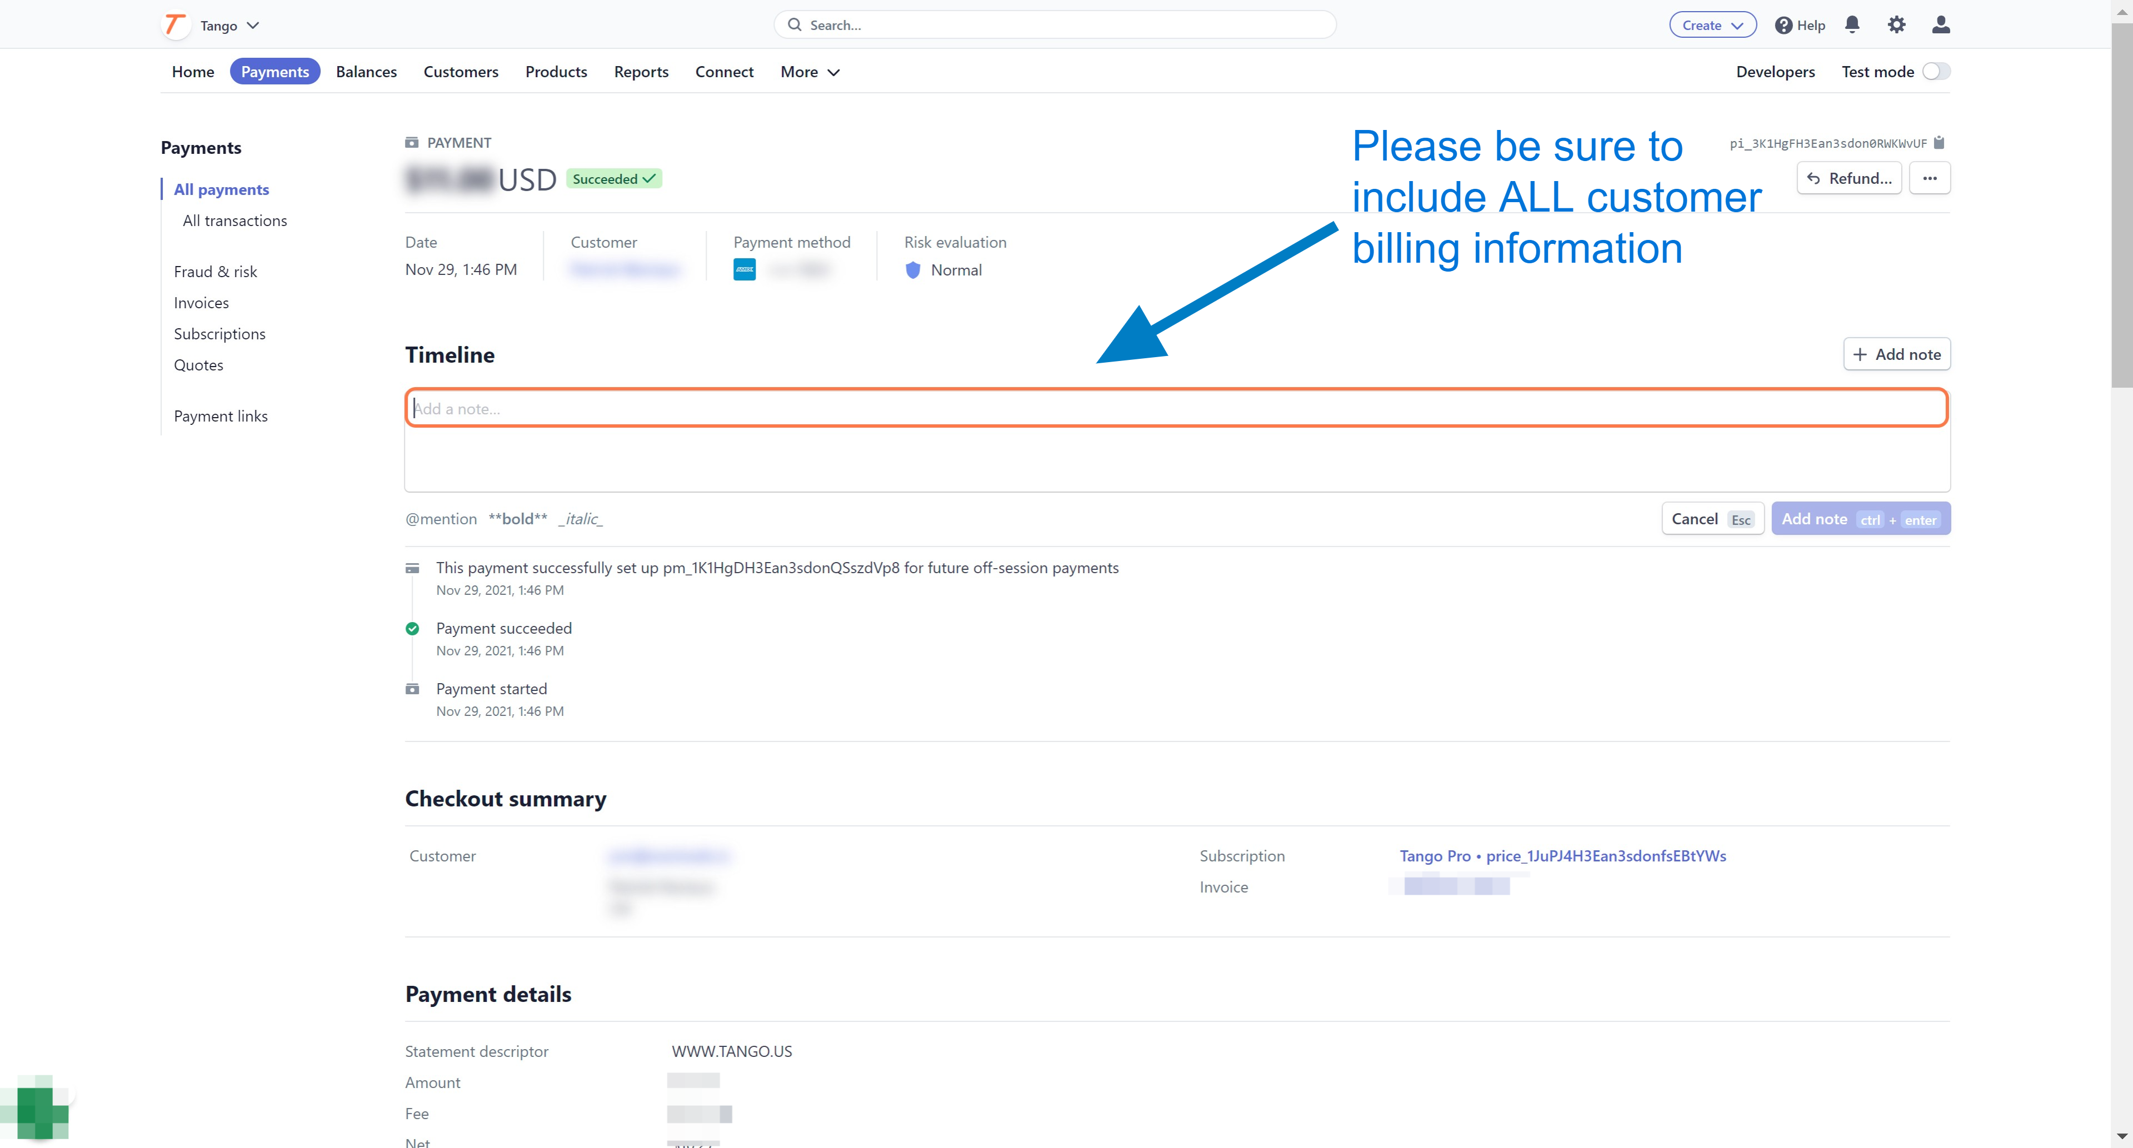Focus the Add a note text field
2133x1148 pixels.
(x=1177, y=408)
